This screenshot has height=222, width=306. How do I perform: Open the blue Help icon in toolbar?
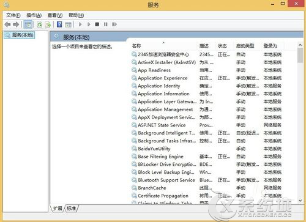(59, 24)
